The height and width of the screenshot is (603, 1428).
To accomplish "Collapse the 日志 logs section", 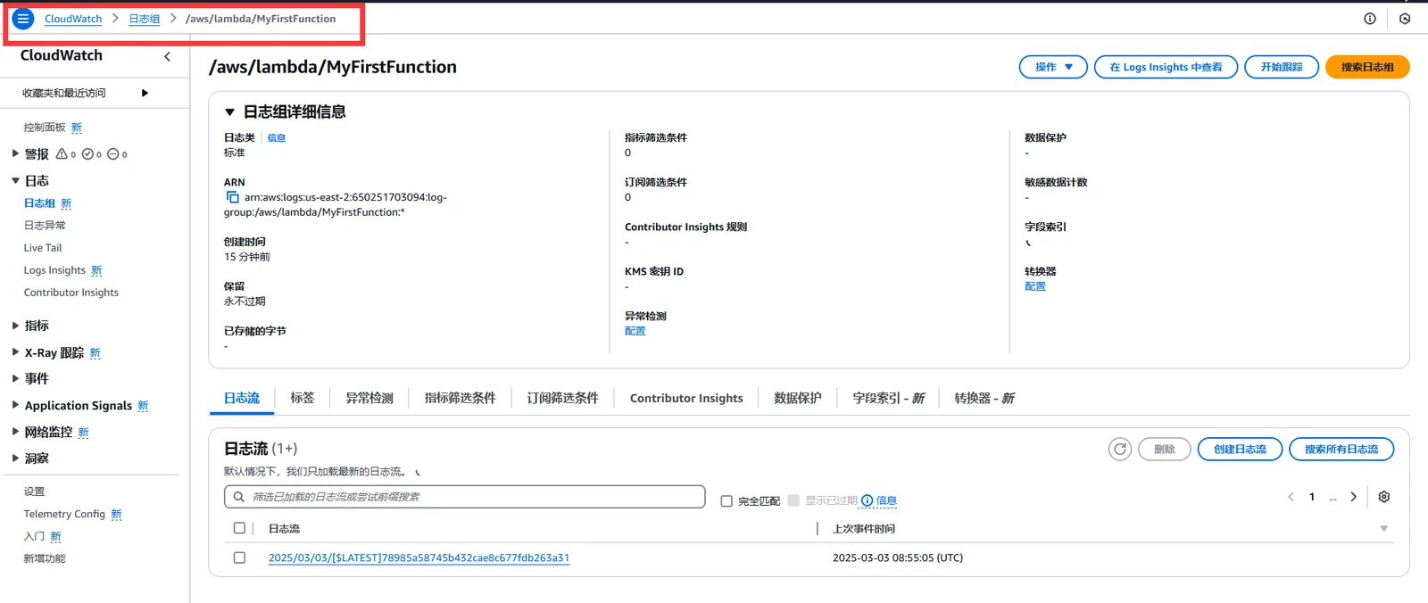I will [15, 180].
